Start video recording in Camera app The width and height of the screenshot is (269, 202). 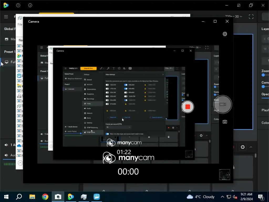coord(223,104)
